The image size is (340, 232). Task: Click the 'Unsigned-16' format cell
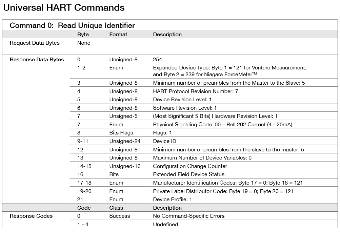pos(125,166)
